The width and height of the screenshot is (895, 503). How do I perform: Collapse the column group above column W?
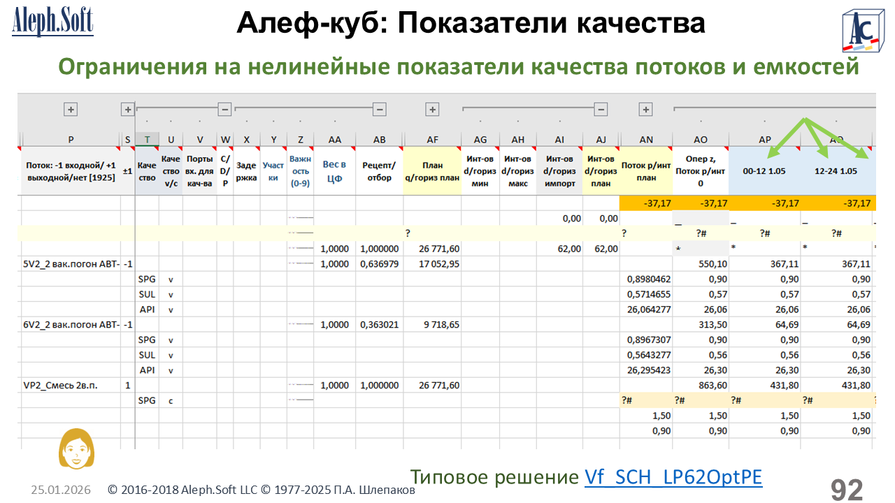coord(224,109)
